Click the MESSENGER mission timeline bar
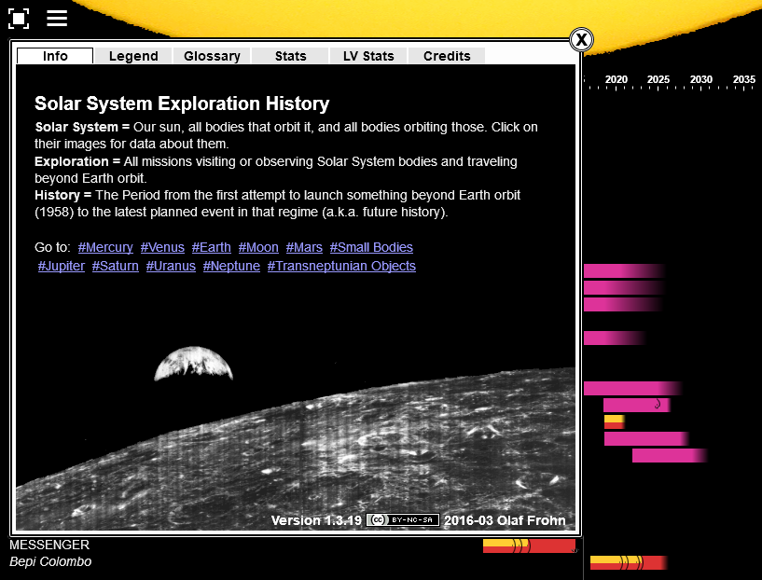This screenshot has width=762, height=580. (527, 545)
